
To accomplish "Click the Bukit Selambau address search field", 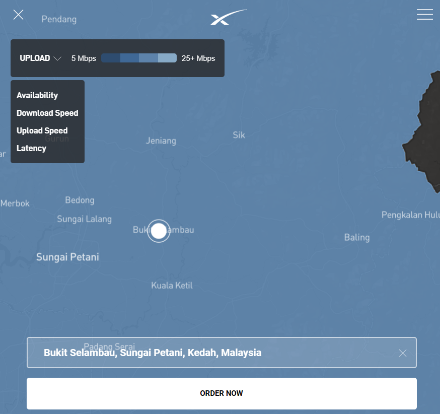I will click(211, 353).
